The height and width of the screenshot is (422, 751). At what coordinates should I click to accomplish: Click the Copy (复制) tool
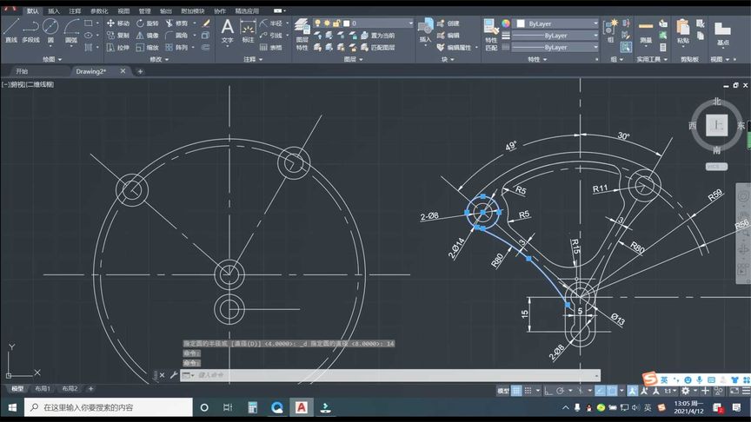coord(118,36)
